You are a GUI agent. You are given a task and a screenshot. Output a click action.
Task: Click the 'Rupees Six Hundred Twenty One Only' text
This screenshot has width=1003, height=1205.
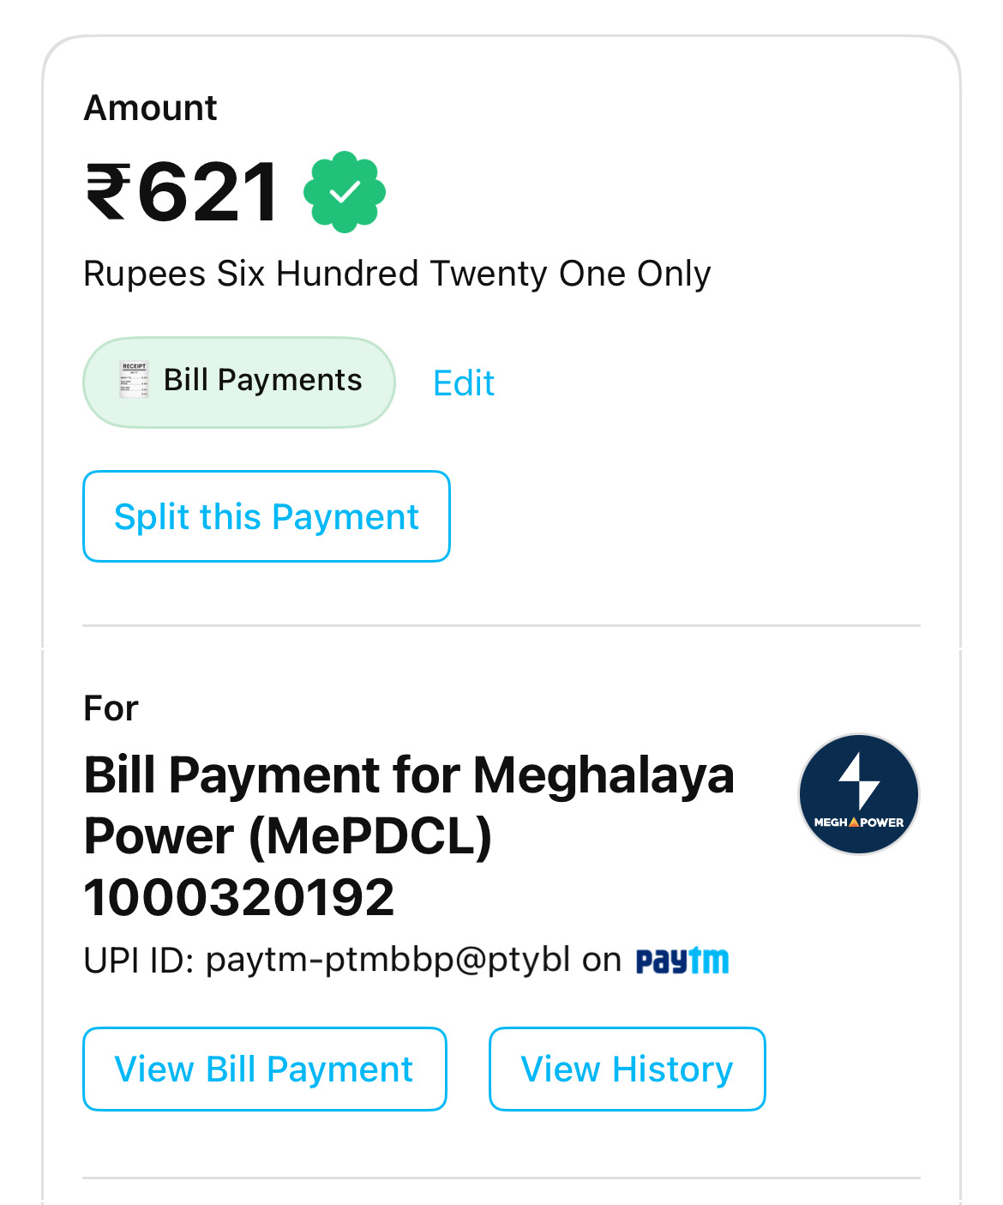click(x=397, y=274)
